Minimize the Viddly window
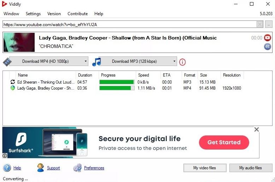The height and width of the screenshot is (182, 275). click(236, 4)
